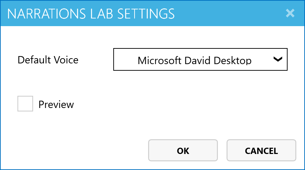Tick the empty square box beside Preview
Image resolution: width=305 pixels, height=170 pixels.
(25, 104)
